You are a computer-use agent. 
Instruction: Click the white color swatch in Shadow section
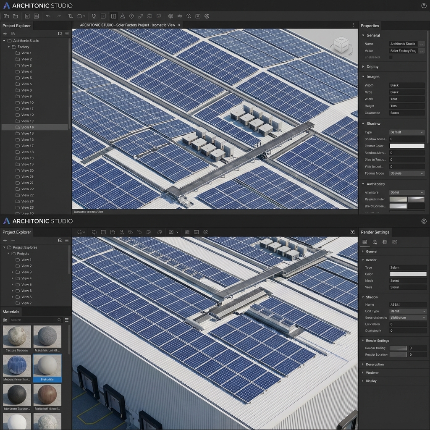[x=407, y=146]
